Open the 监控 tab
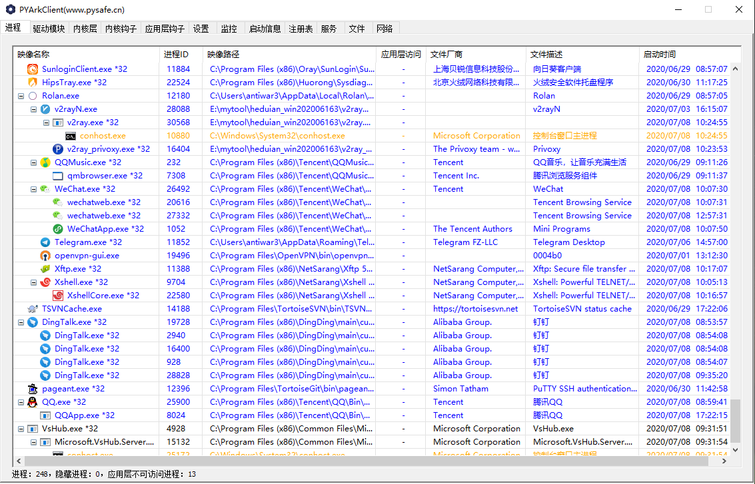 coord(229,29)
